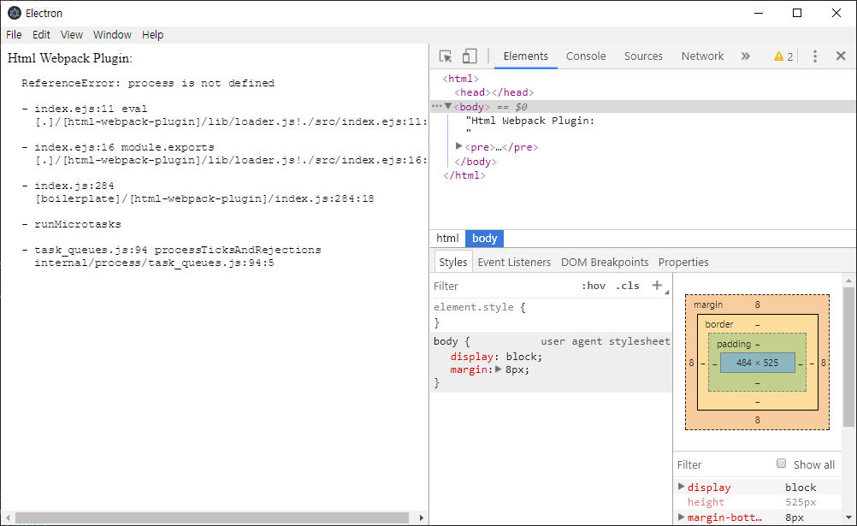The width and height of the screenshot is (857, 526).
Task: Collapse the body element node
Action: pos(448,106)
